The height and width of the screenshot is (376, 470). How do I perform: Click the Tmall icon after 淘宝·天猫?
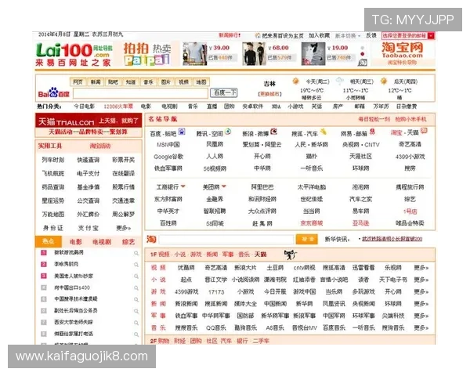pyautogui.click(x=424, y=131)
